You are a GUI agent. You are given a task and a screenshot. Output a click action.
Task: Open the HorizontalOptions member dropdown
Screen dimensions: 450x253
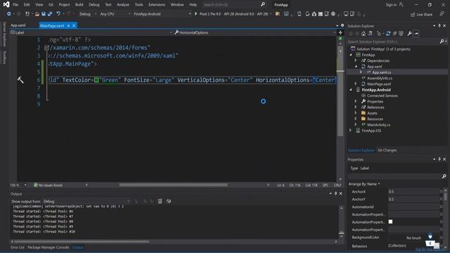[x=255, y=32]
